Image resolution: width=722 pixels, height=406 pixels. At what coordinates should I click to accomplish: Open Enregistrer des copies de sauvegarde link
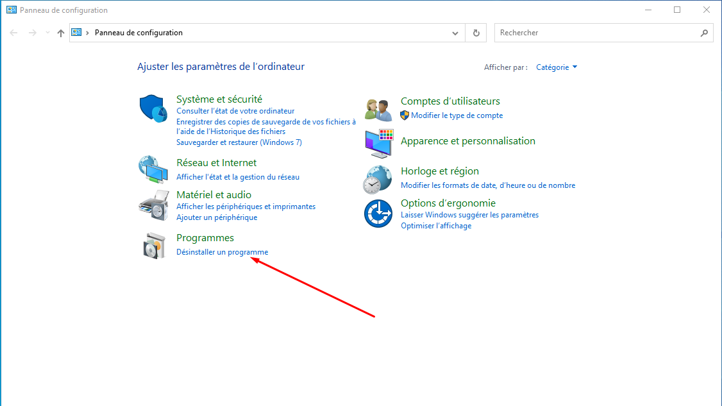coord(266,127)
